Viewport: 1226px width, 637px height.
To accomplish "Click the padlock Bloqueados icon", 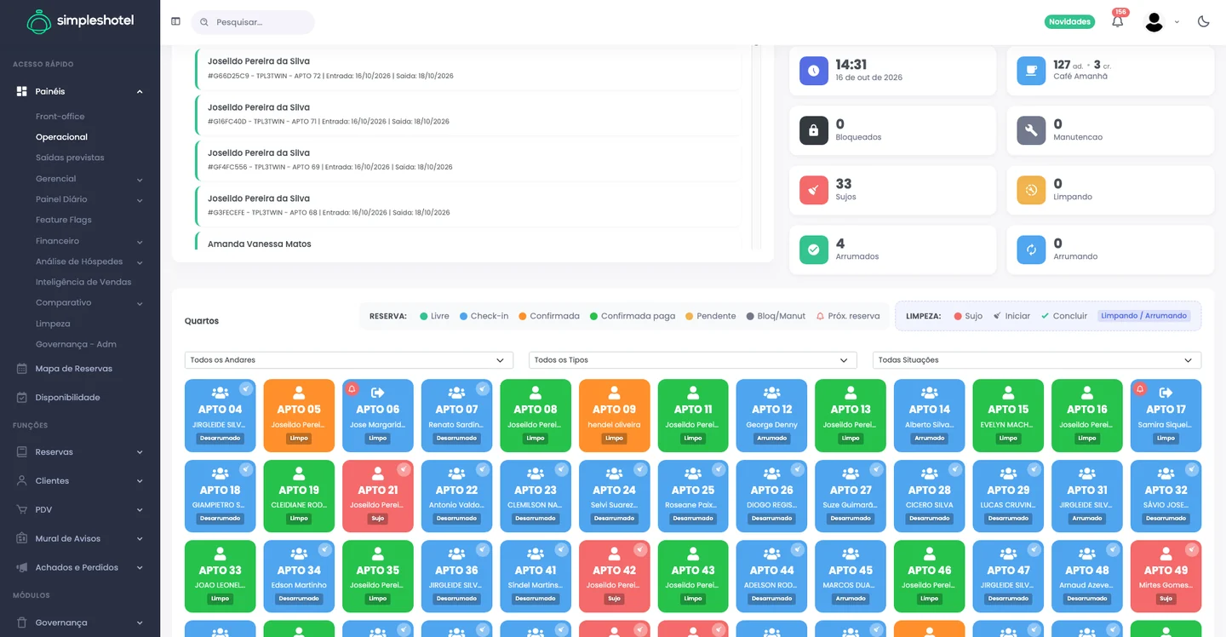I will click(x=814, y=130).
